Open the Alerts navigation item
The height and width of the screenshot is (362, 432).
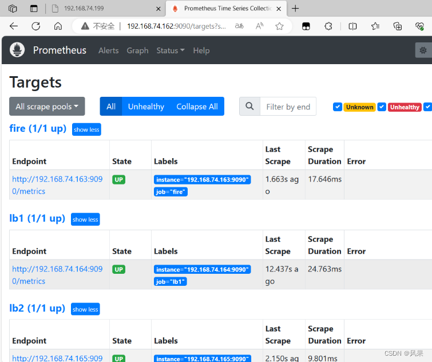click(x=109, y=50)
